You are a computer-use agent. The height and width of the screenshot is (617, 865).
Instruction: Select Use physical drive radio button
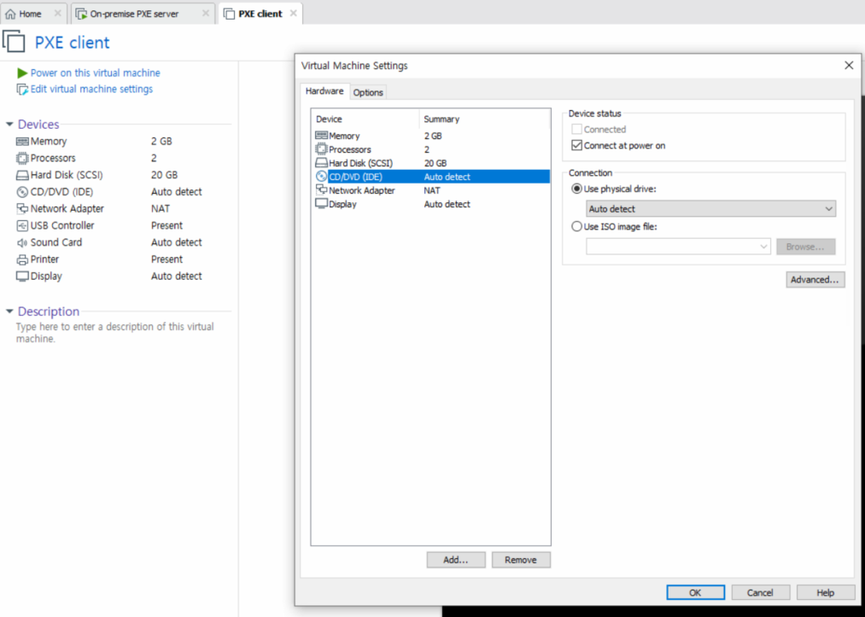tap(576, 189)
